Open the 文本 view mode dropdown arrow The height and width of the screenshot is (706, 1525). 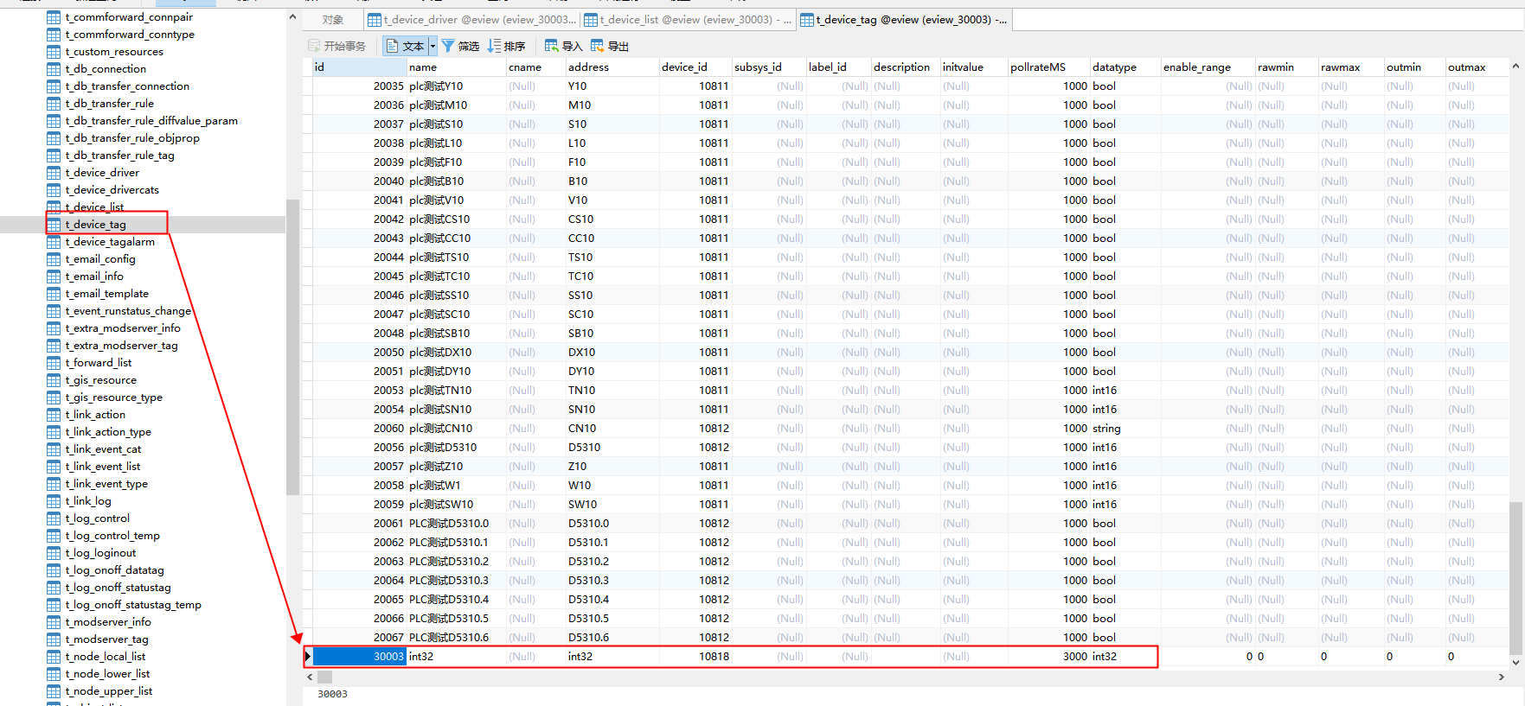point(433,47)
